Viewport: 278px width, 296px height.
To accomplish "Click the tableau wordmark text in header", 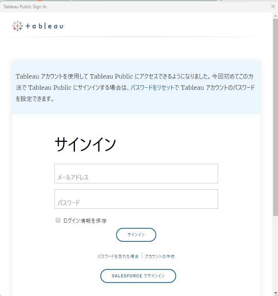I will point(45,26).
